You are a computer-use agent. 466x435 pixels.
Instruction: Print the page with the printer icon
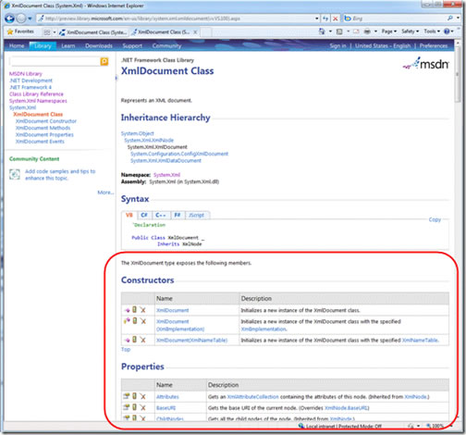(x=367, y=31)
